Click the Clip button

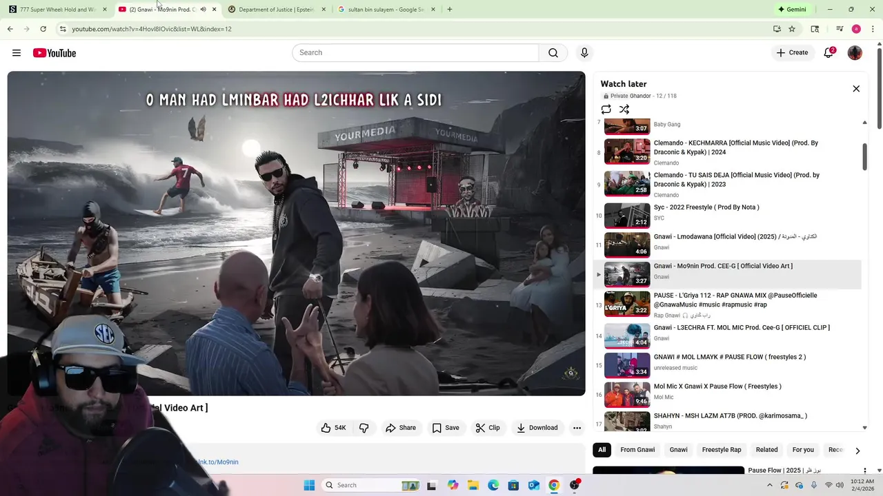point(488,428)
